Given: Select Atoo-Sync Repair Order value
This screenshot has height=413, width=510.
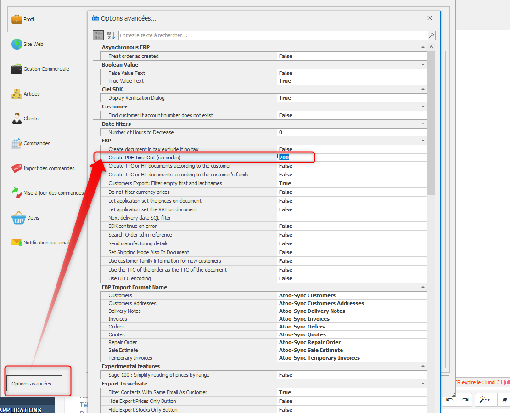Looking at the screenshot, I should click(352, 342).
